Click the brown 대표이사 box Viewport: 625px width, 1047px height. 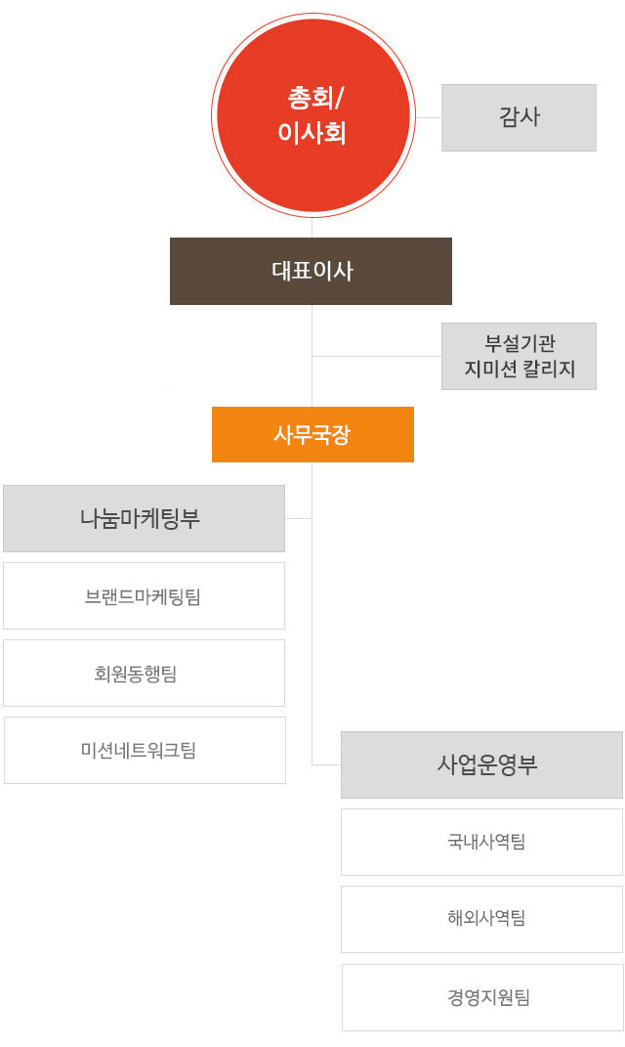[311, 271]
